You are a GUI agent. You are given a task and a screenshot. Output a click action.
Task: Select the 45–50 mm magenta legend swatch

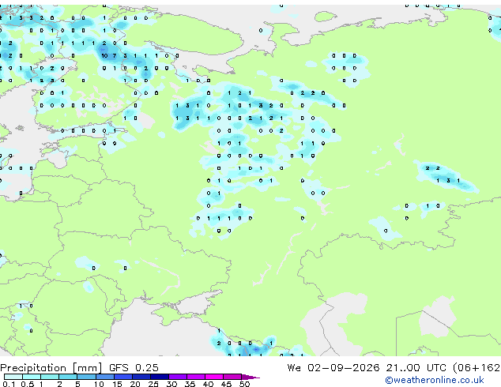[x=232, y=377]
